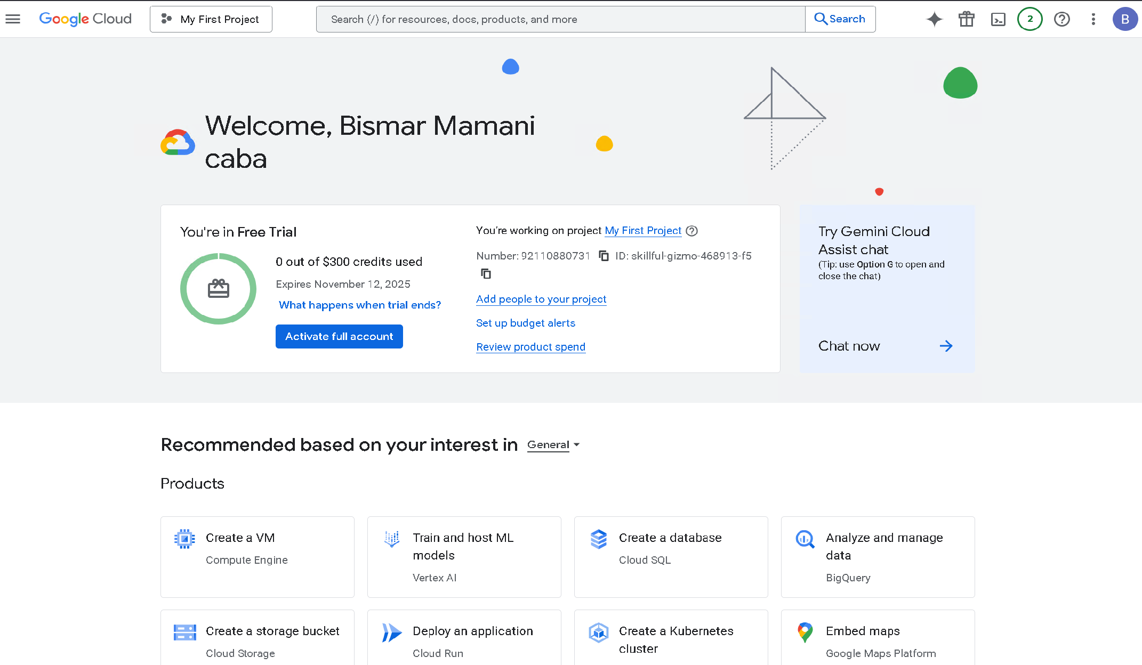Click the Vertex AI icon
The width and height of the screenshot is (1142, 665).
(x=392, y=539)
